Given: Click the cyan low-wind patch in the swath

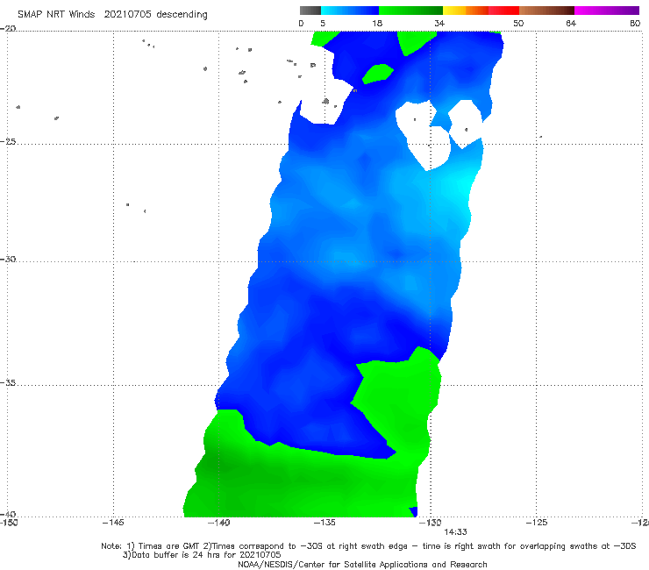Looking at the screenshot, I should pos(461,186).
